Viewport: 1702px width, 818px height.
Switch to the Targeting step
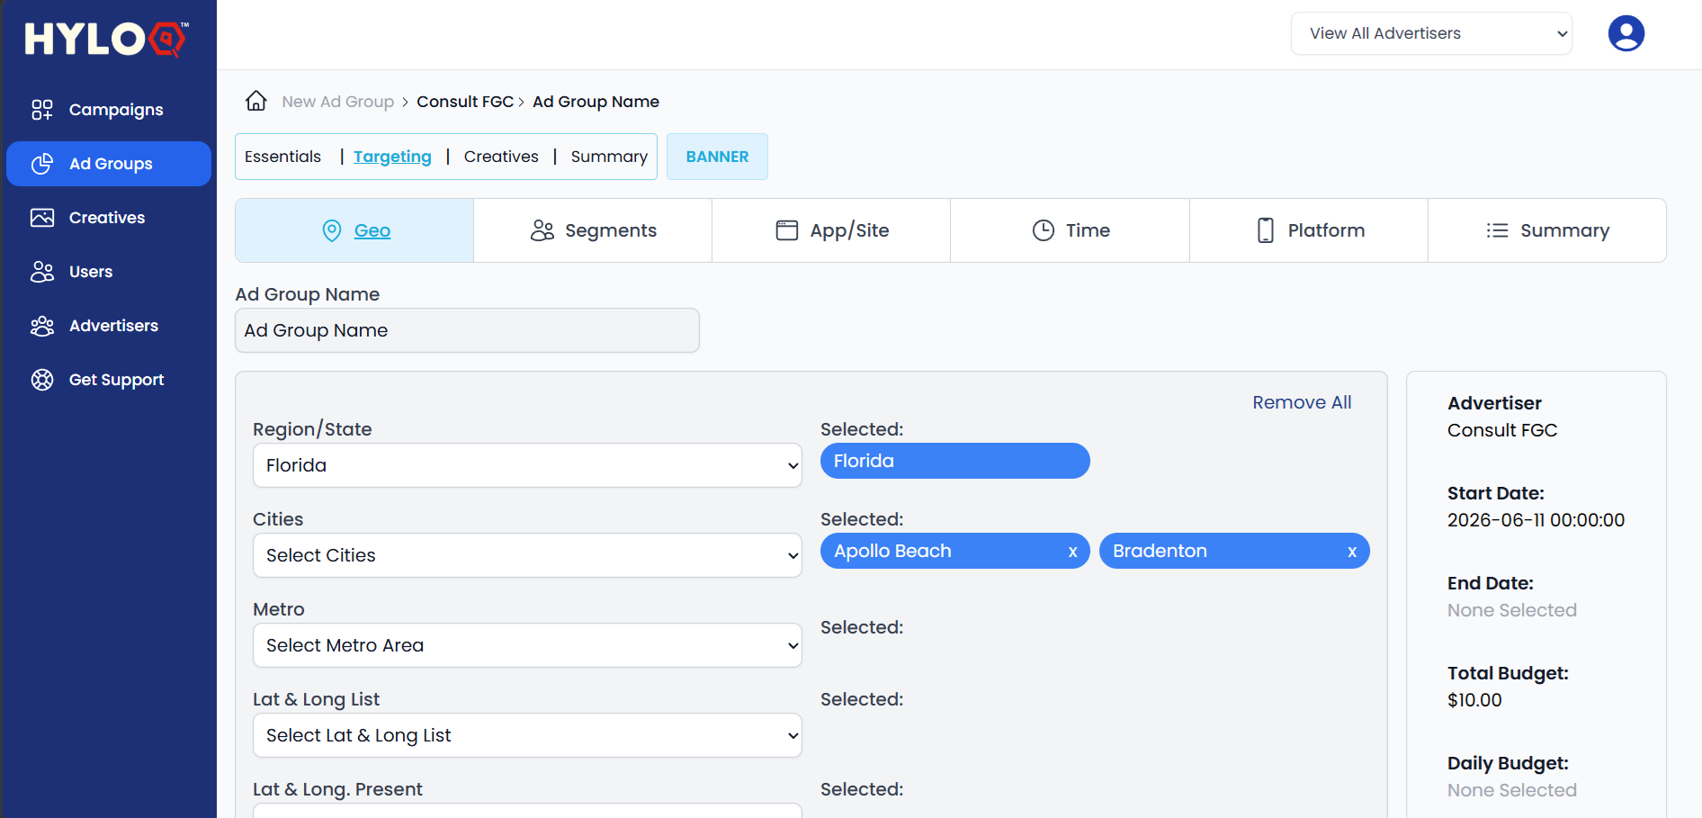click(x=392, y=157)
